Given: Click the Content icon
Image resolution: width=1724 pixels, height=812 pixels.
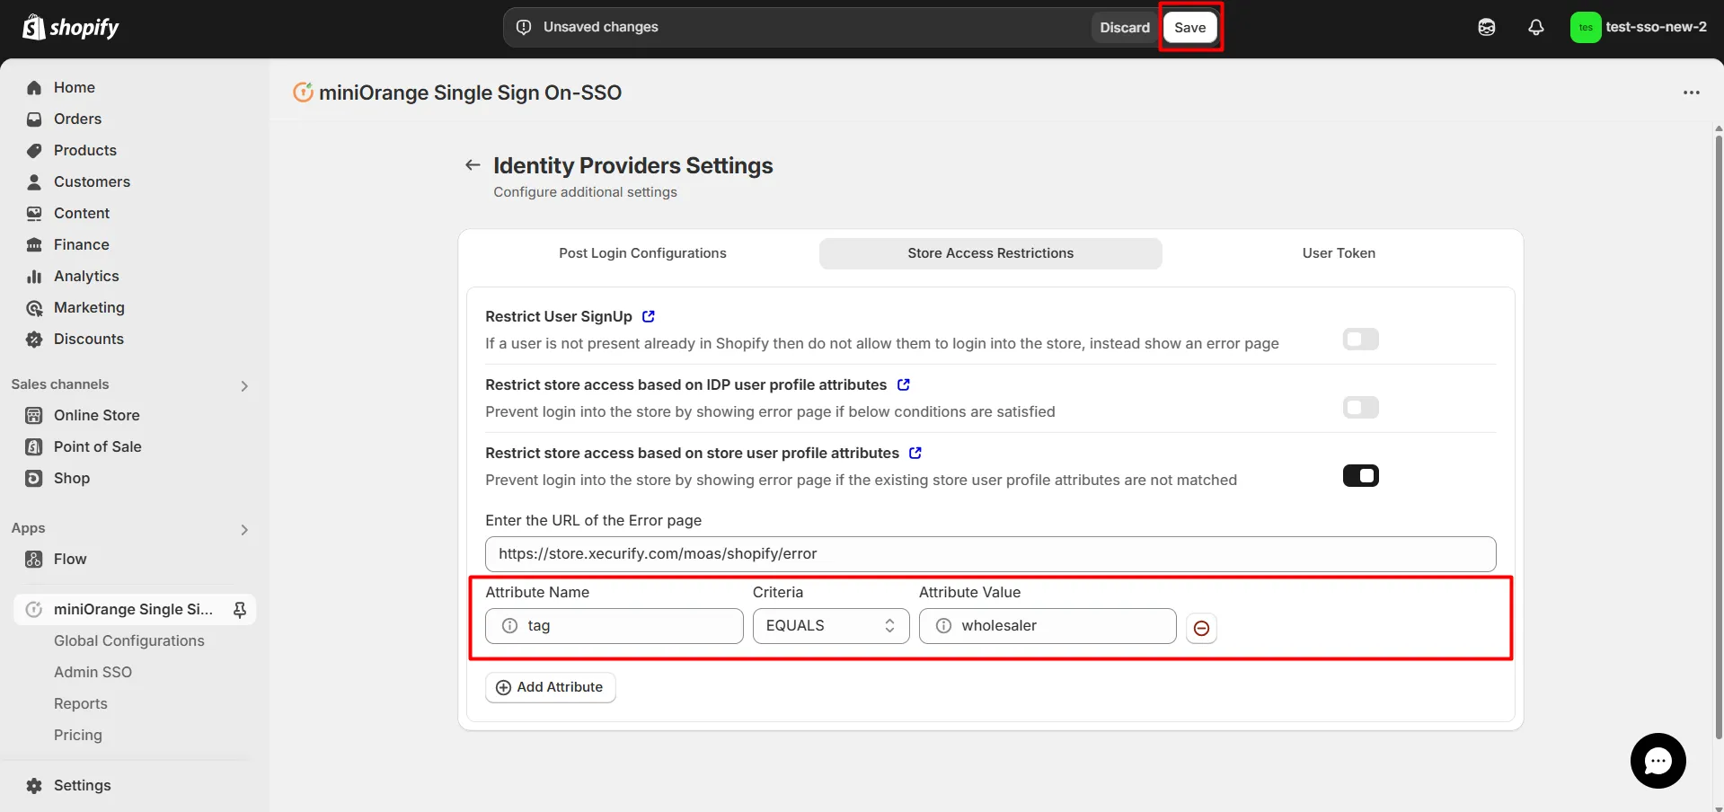Looking at the screenshot, I should tap(34, 213).
